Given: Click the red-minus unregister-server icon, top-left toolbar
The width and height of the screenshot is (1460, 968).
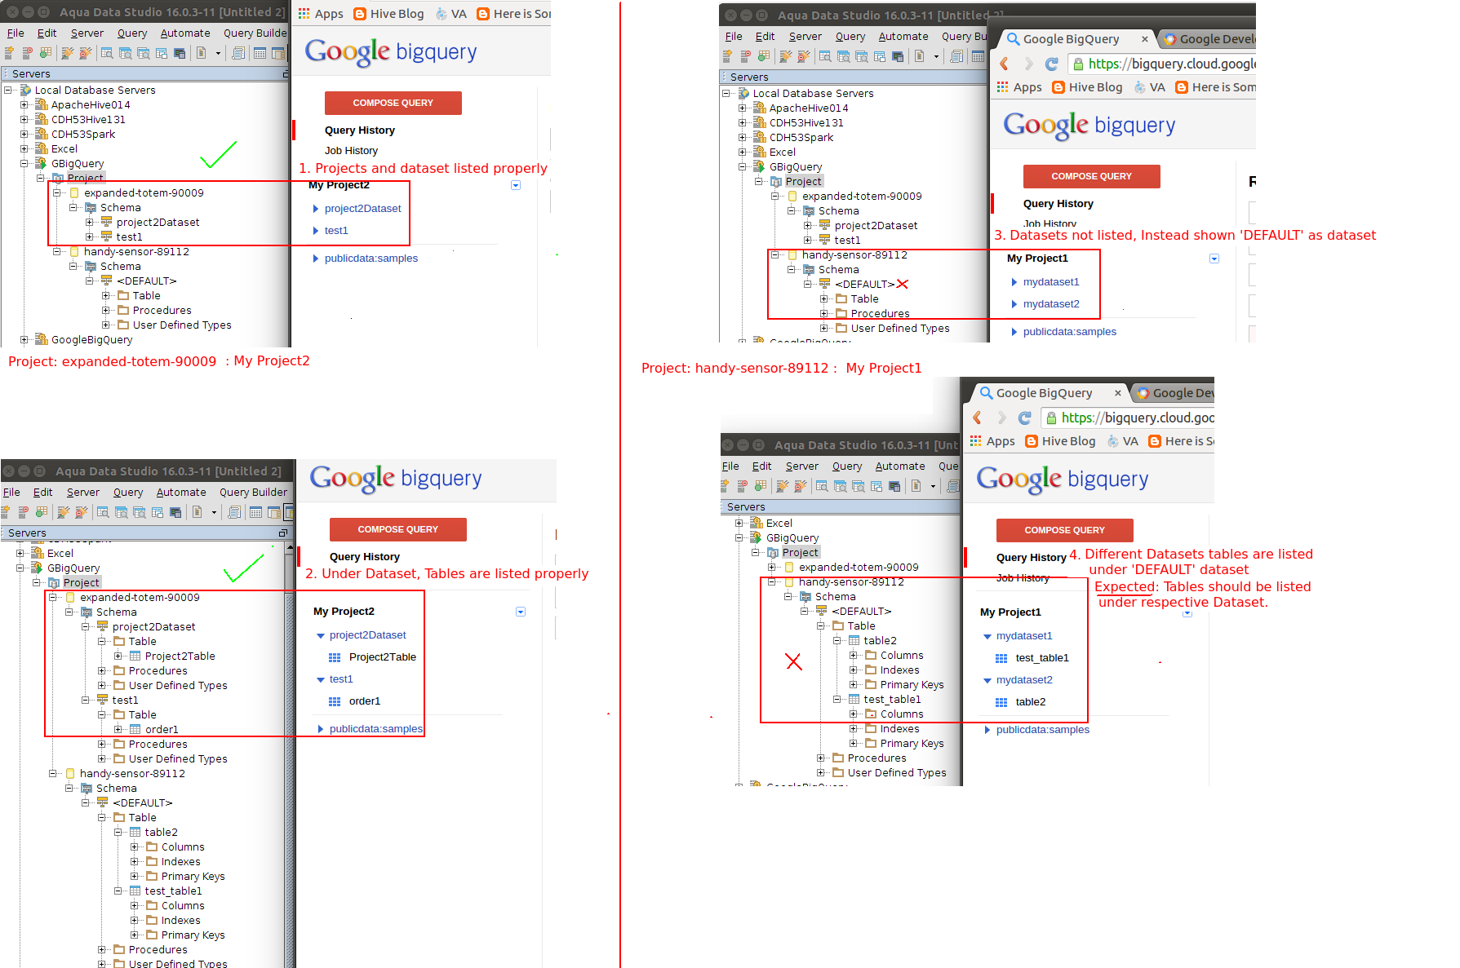Looking at the screenshot, I should tap(27, 53).
